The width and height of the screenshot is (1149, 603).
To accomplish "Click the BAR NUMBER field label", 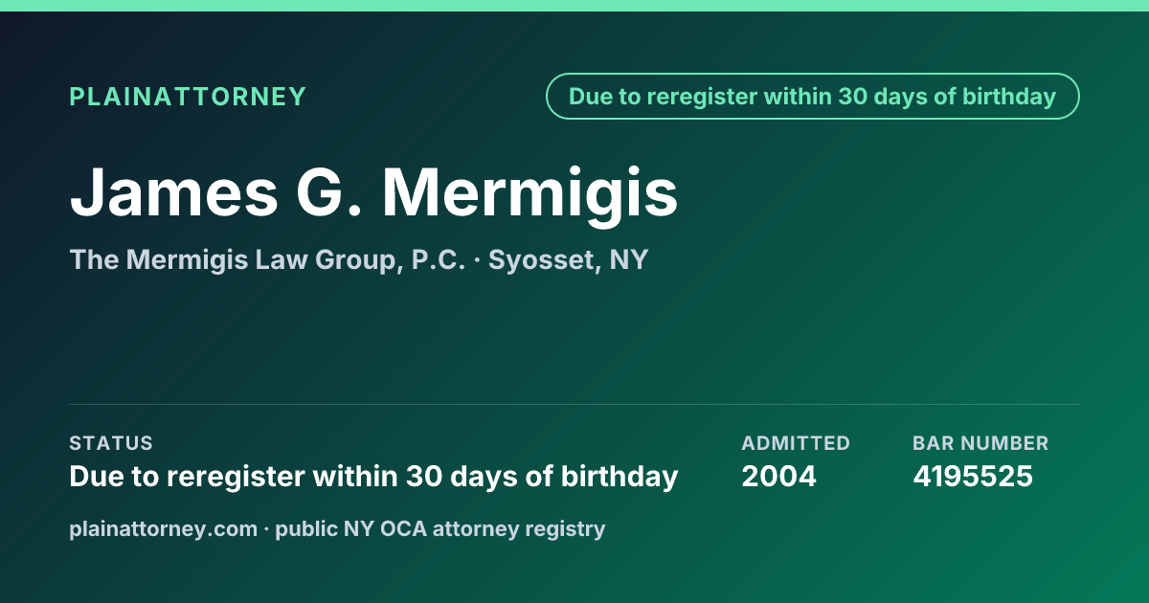I will pyautogui.click(x=980, y=443).
